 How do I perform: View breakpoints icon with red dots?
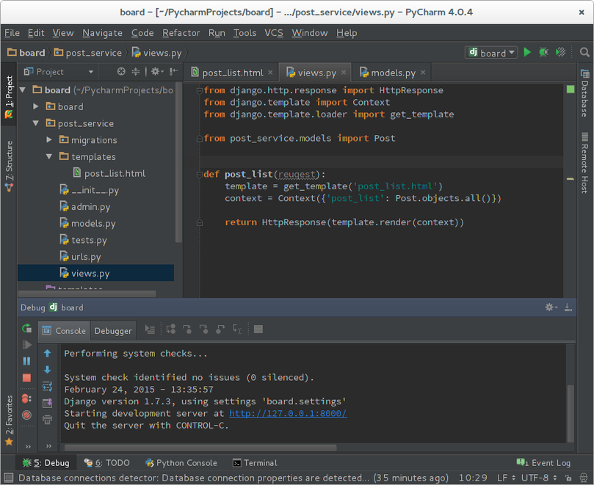pos(26,398)
